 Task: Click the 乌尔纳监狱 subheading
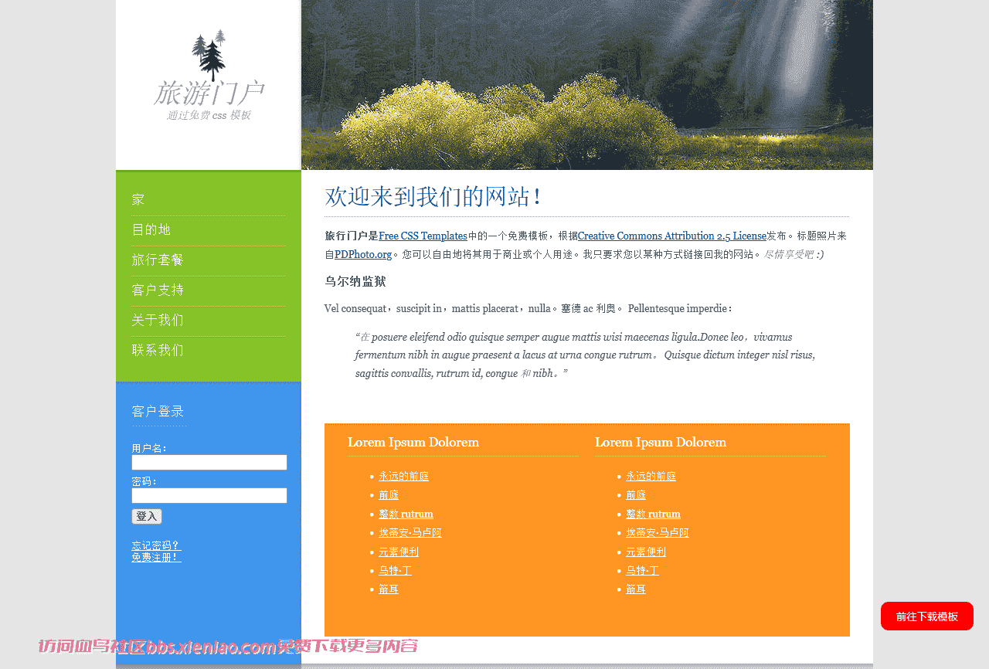[355, 282]
